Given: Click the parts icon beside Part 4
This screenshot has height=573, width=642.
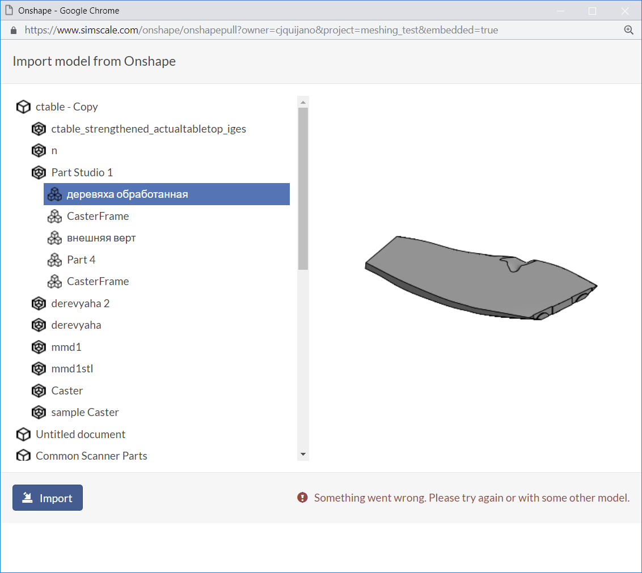Looking at the screenshot, I should point(54,260).
